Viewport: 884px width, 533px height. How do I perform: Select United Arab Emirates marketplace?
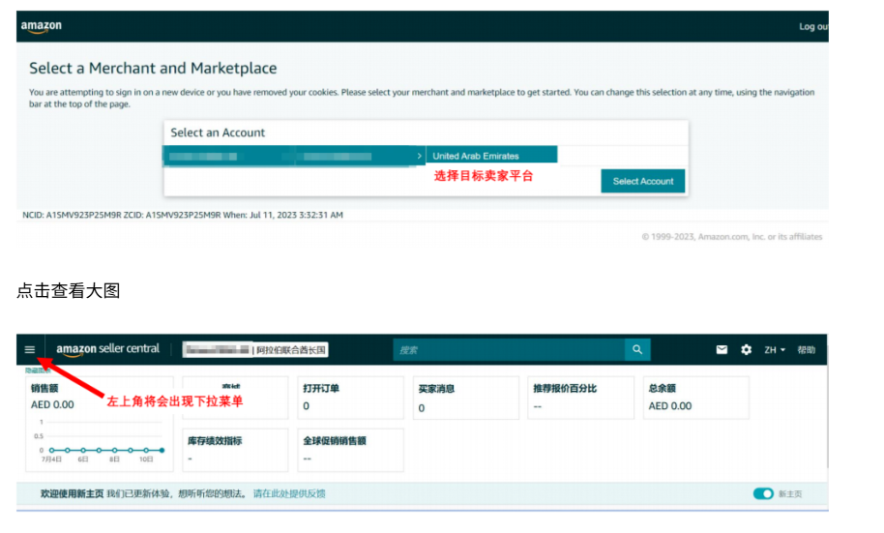pyautogui.click(x=491, y=156)
